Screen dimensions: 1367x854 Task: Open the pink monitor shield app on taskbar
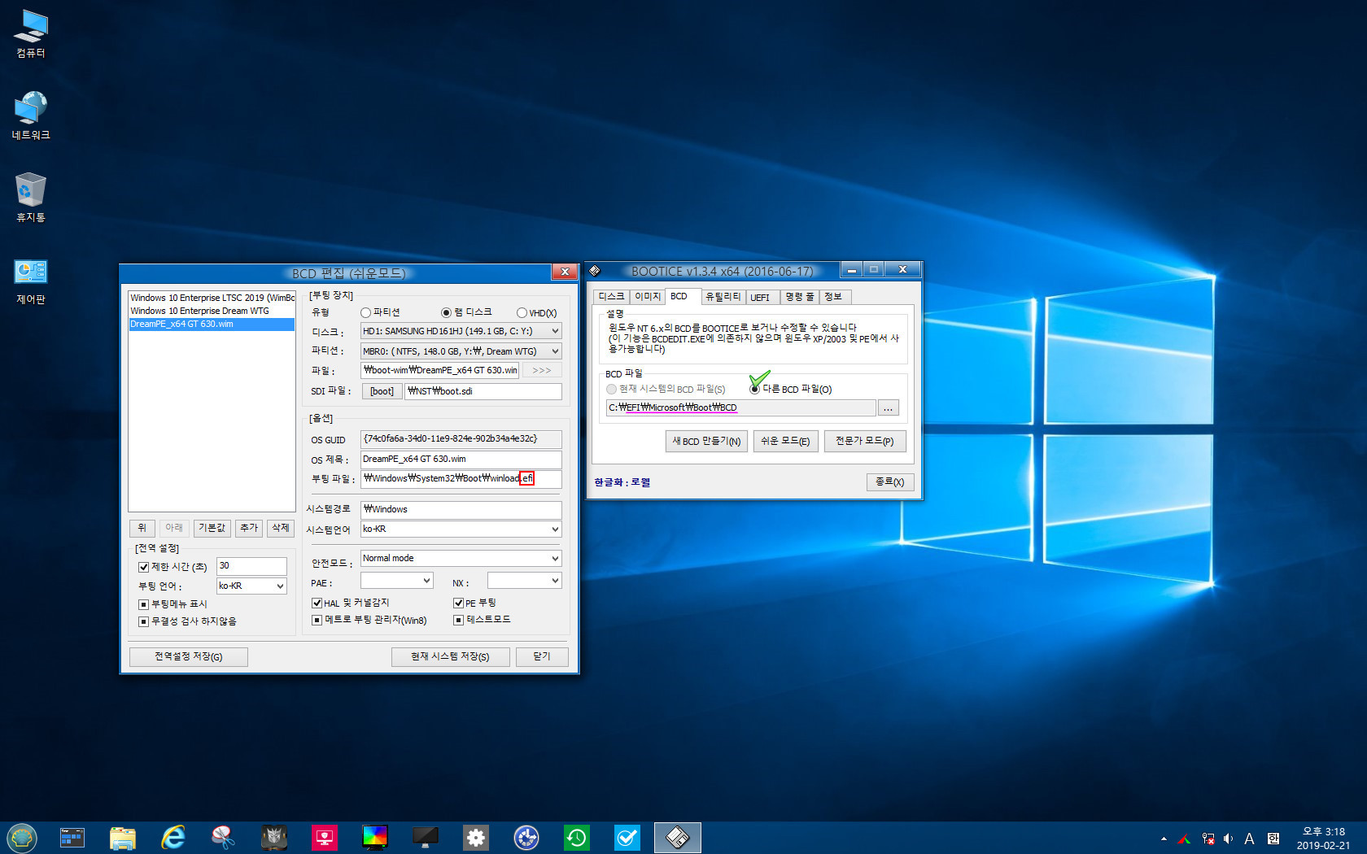pyautogui.click(x=325, y=838)
